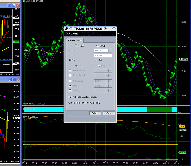Click the Power Reverse indicator label

pyautogui.click(x=30, y=145)
